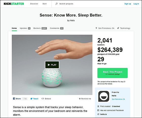Switch to the Backers tab
Viewport: 142px width, 118px height.
[40, 28]
